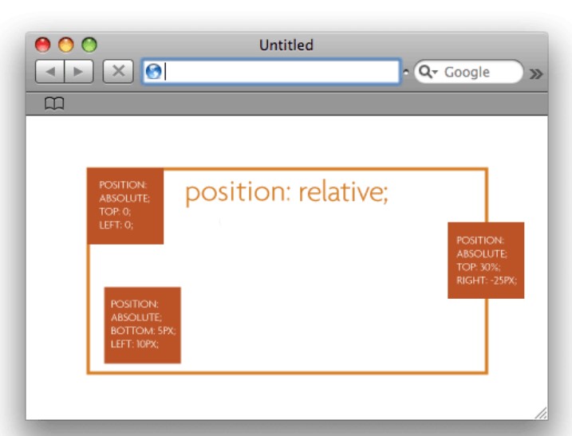Select box labeled TOP: 0; LEFT: 0;
This screenshot has width=572, height=436.
(125, 206)
